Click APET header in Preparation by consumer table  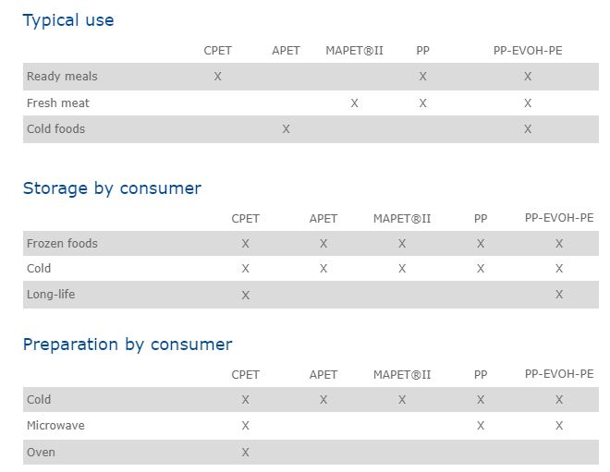pyautogui.click(x=323, y=374)
